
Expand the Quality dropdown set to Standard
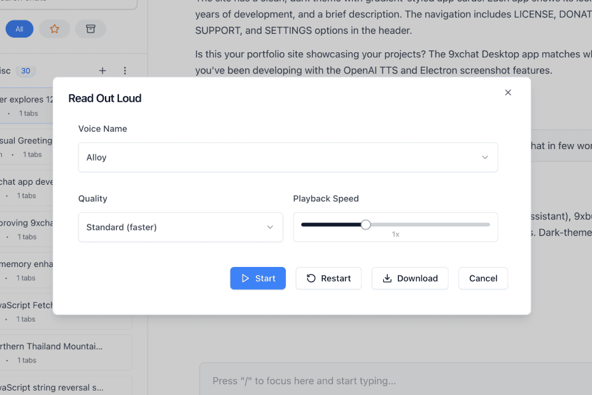[180, 227]
